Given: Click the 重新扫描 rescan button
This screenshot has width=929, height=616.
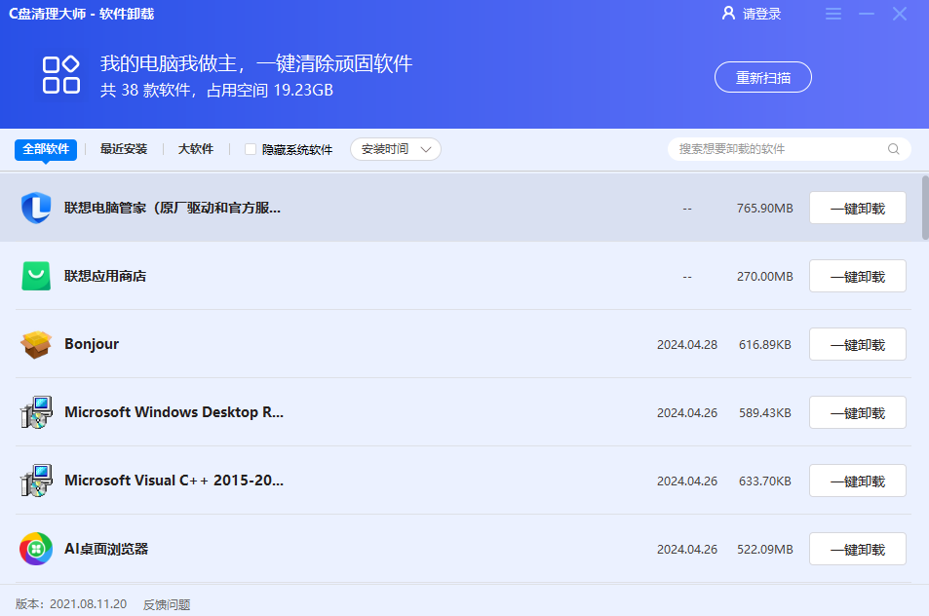Looking at the screenshot, I should point(762,77).
